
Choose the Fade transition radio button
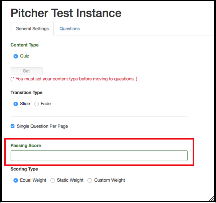pos(36,104)
